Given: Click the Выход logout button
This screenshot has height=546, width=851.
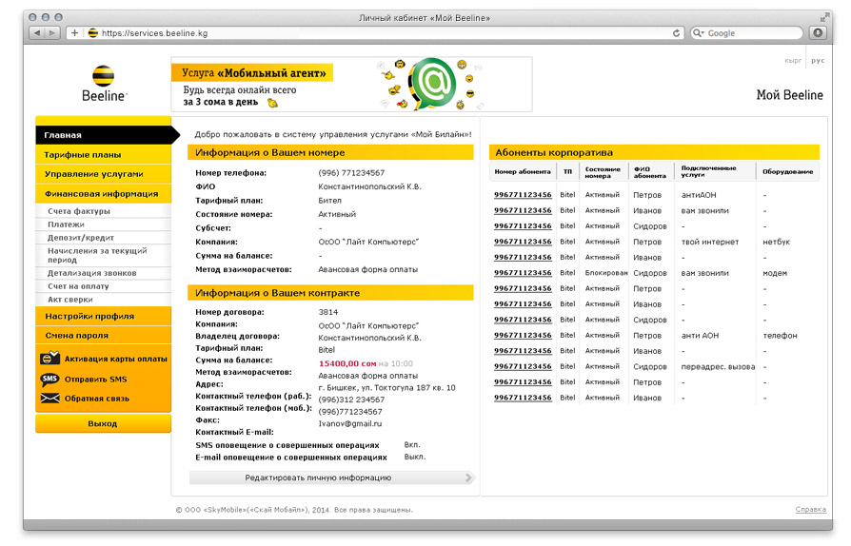Looking at the screenshot, I should tap(103, 423).
